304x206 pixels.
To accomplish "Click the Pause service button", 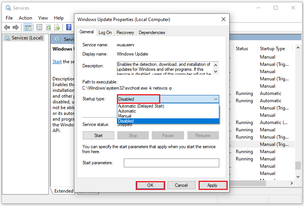I will (168, 136).
